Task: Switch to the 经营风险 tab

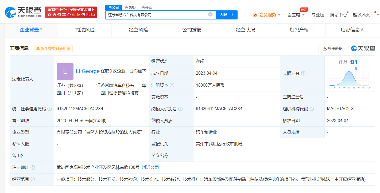Action: [138, 30]
